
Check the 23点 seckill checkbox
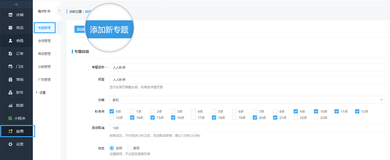(316, 117)
